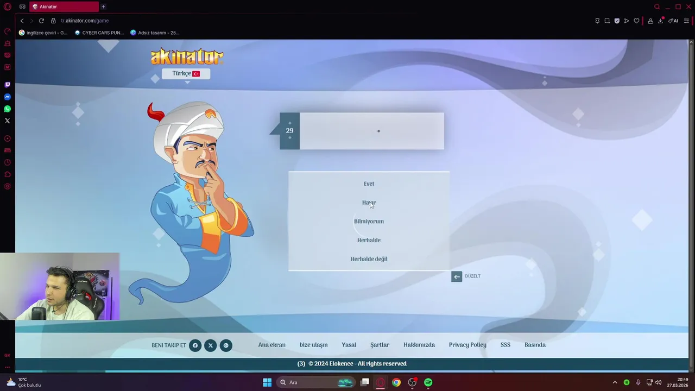Choose the Herhalde answer
This screenshot has height=391, width=695.
369,240
